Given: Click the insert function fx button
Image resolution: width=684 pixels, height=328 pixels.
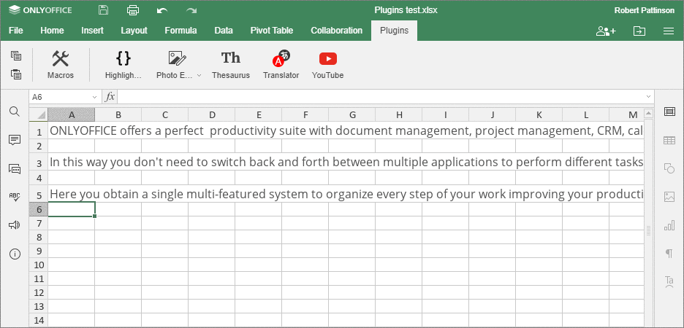Looking at the screenshot, I should [x=110, y=97].
